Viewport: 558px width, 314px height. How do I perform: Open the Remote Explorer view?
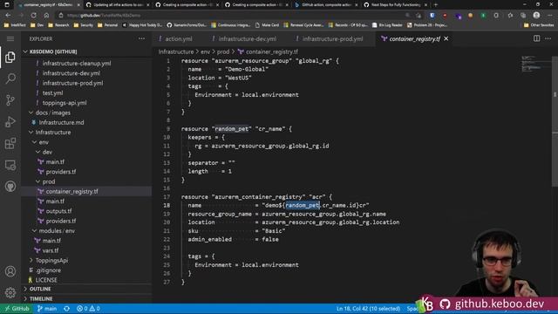pos(10,165)
